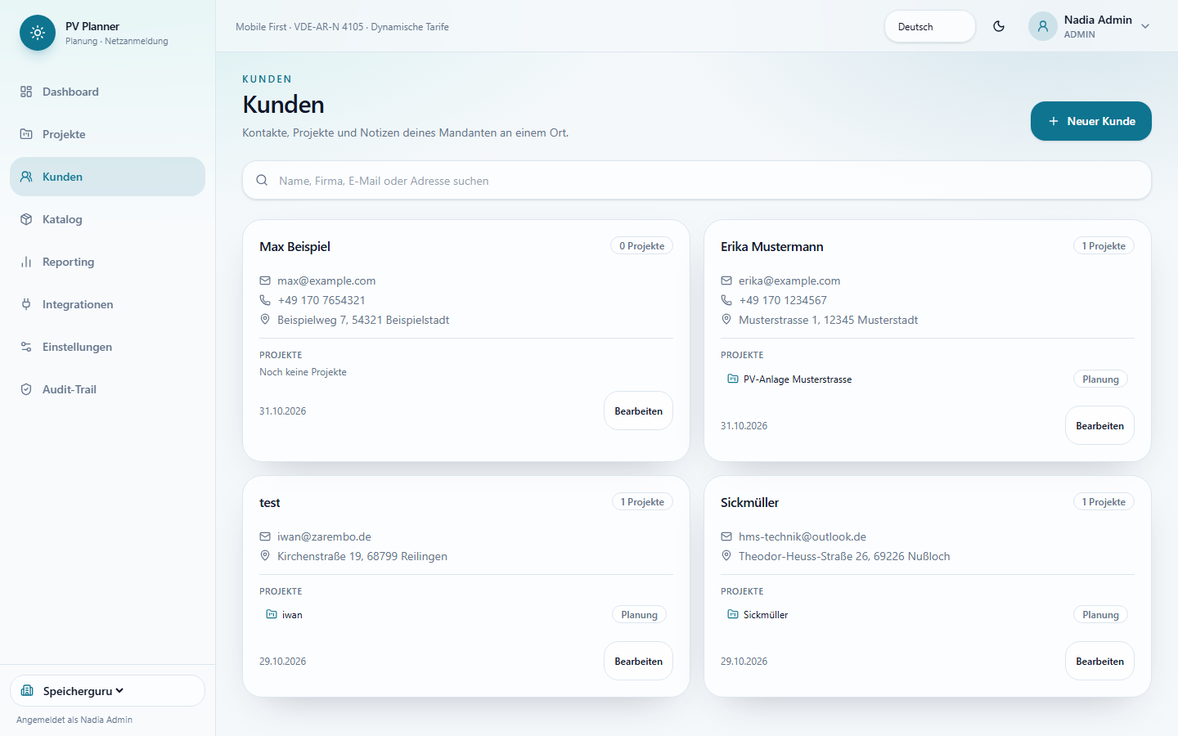Edit Max Beispiel via Bearbeiten
The image size is (1178, 736).
(x=638, y=411)
